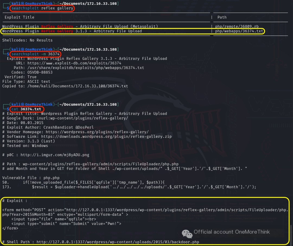Open the exploit-db.com/exploits/36374 URL
The width and height of the screenshot is (293, 246).
point(74,63)
